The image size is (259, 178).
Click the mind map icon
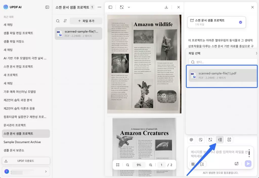coord(220,139)
